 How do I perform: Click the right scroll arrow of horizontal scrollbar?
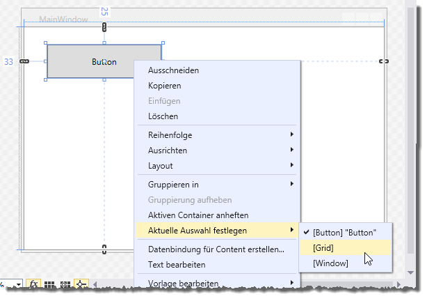point(398,284)
